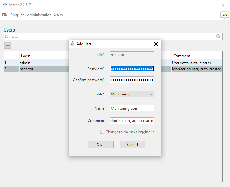Click the search magnifier icon
The width and height of the screenshot is (230, 187).
[219, 37]
